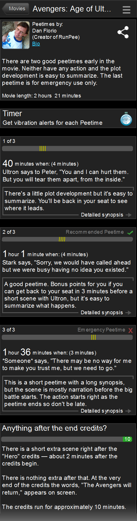Tap the arrow beside the first Detailed synopsis
137x521 pixels.
point(129,215)
